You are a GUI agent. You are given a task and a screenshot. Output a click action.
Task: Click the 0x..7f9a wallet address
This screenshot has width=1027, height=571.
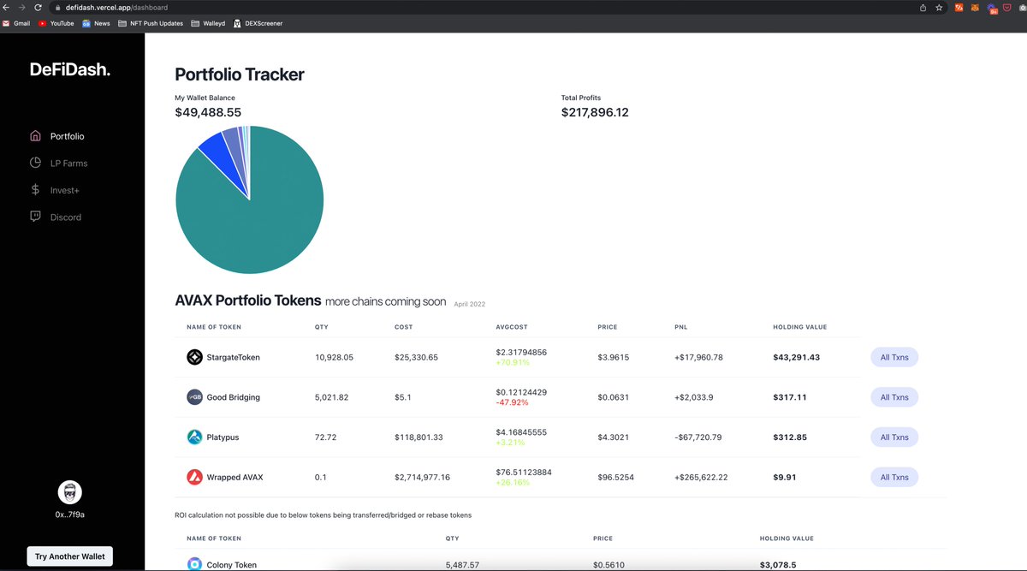tap(70, 514)
